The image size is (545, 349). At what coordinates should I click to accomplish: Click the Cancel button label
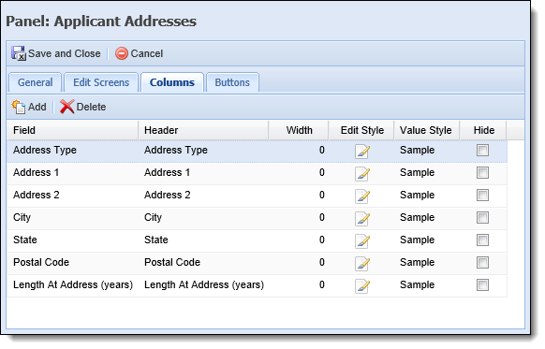pos(147,53)
